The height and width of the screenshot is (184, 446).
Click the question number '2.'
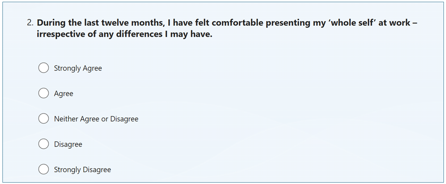pos(30,23)
